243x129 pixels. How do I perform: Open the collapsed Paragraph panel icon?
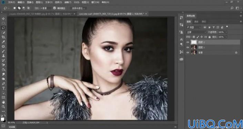(181, 45)
